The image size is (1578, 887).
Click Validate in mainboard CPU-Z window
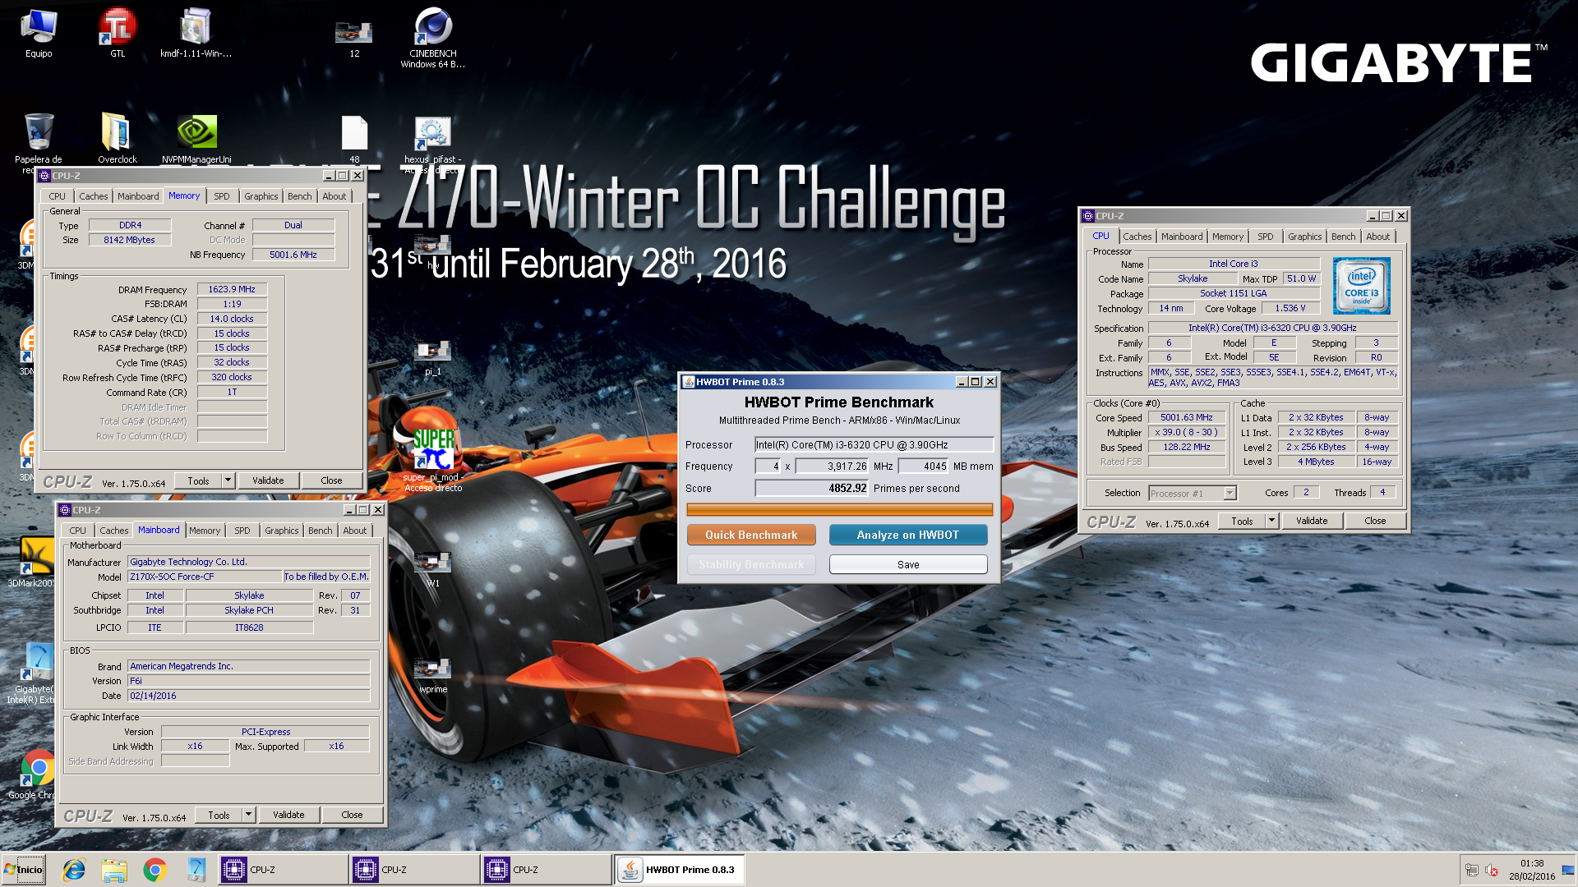288,815
